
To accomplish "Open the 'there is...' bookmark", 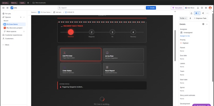I will coord(14,3).
